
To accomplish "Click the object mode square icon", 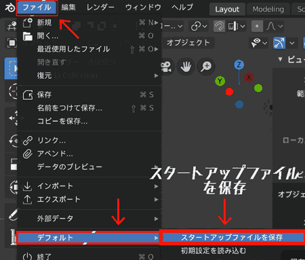I will 12,43.
